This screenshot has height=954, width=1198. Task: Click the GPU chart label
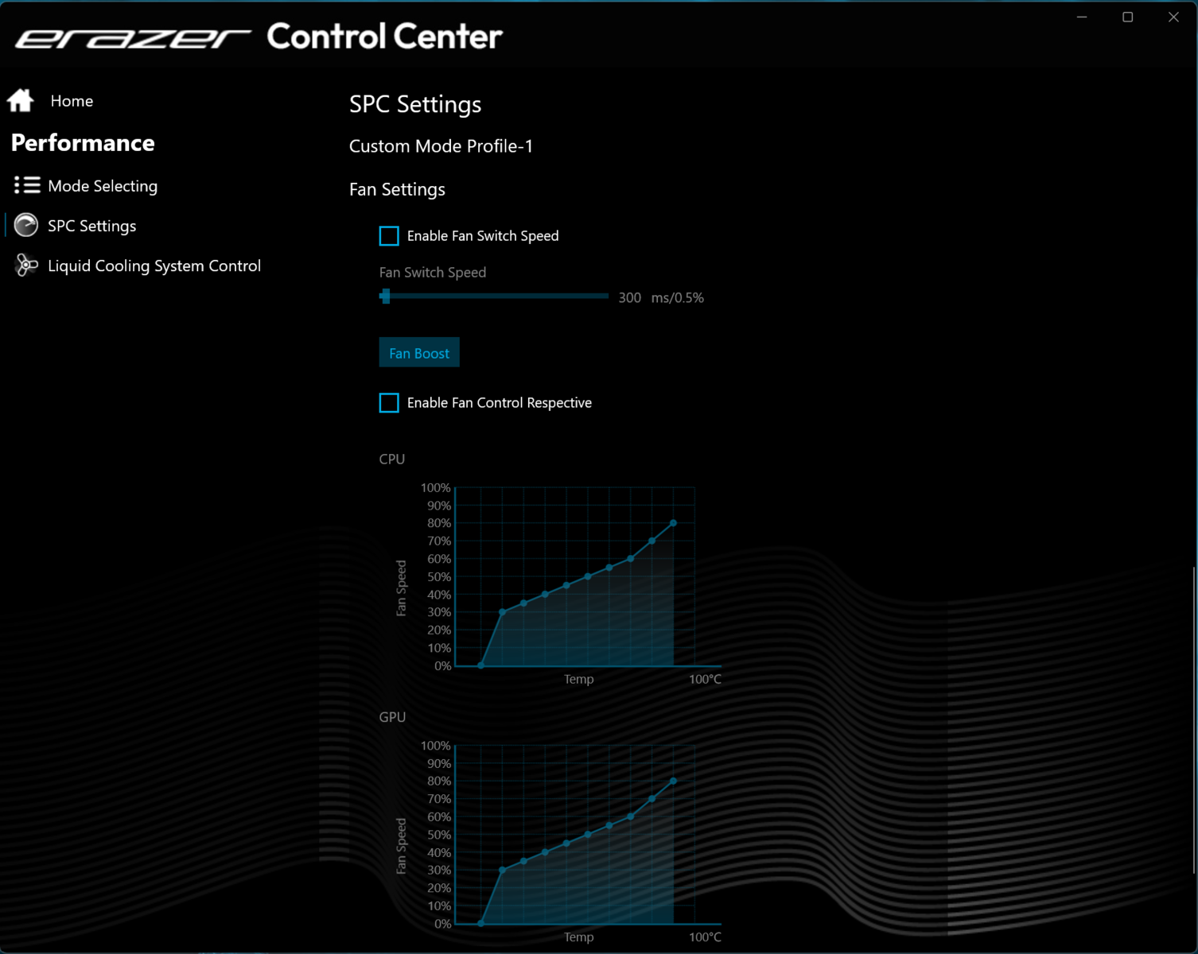(392, 717)
